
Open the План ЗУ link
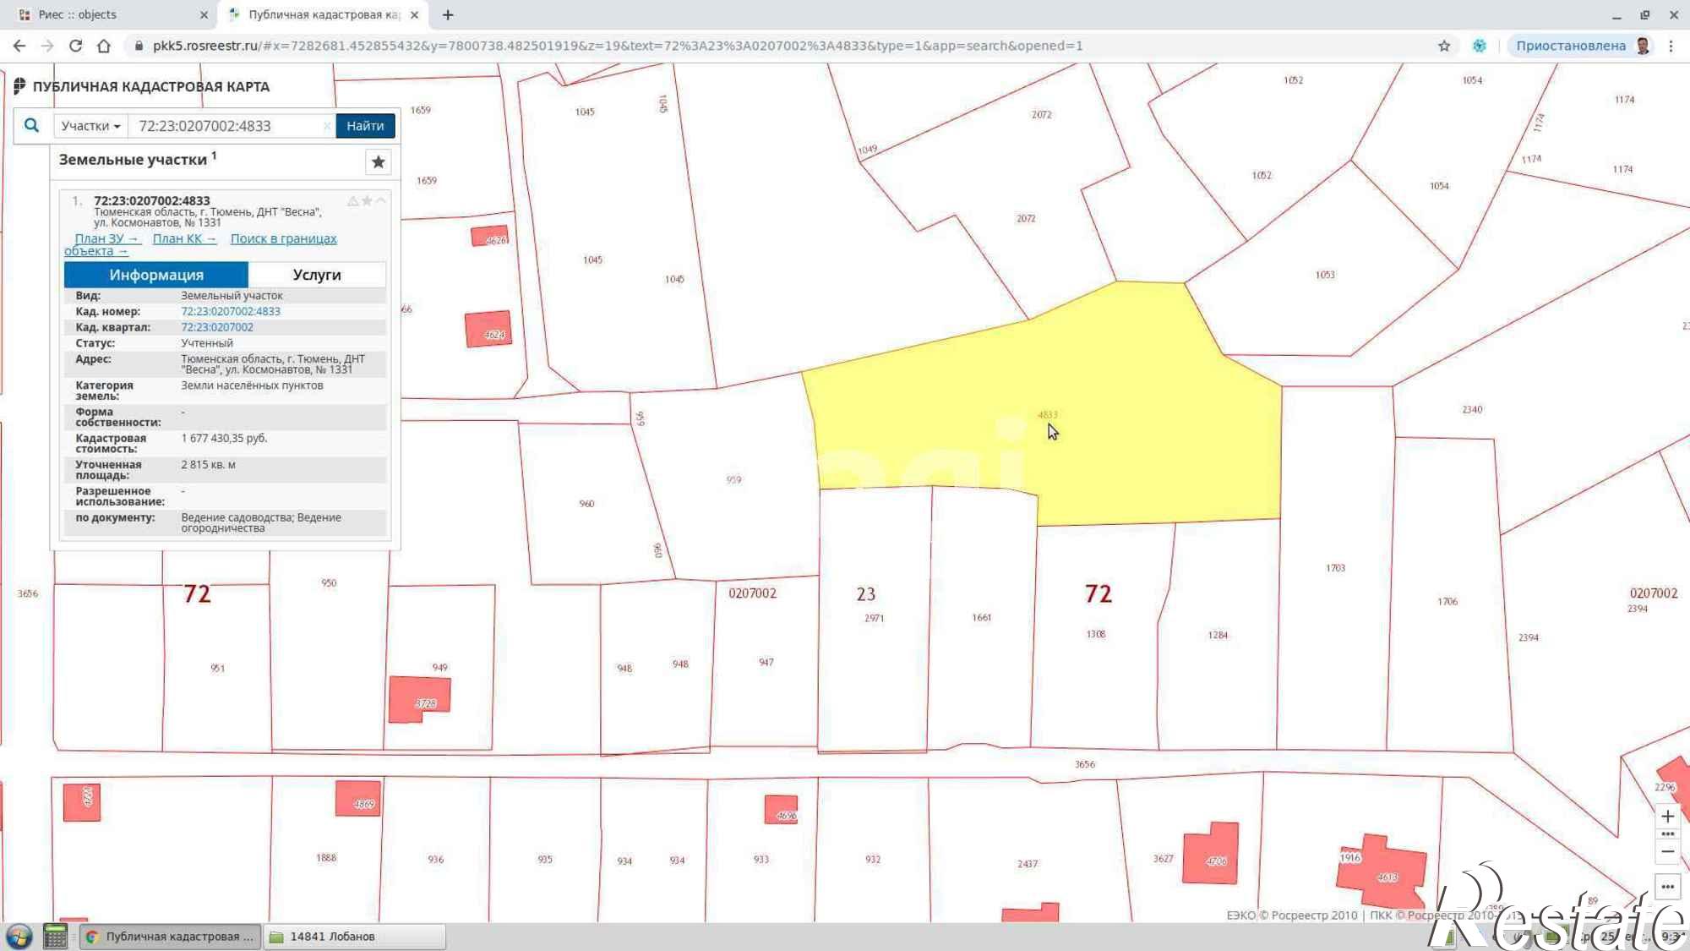106,239
